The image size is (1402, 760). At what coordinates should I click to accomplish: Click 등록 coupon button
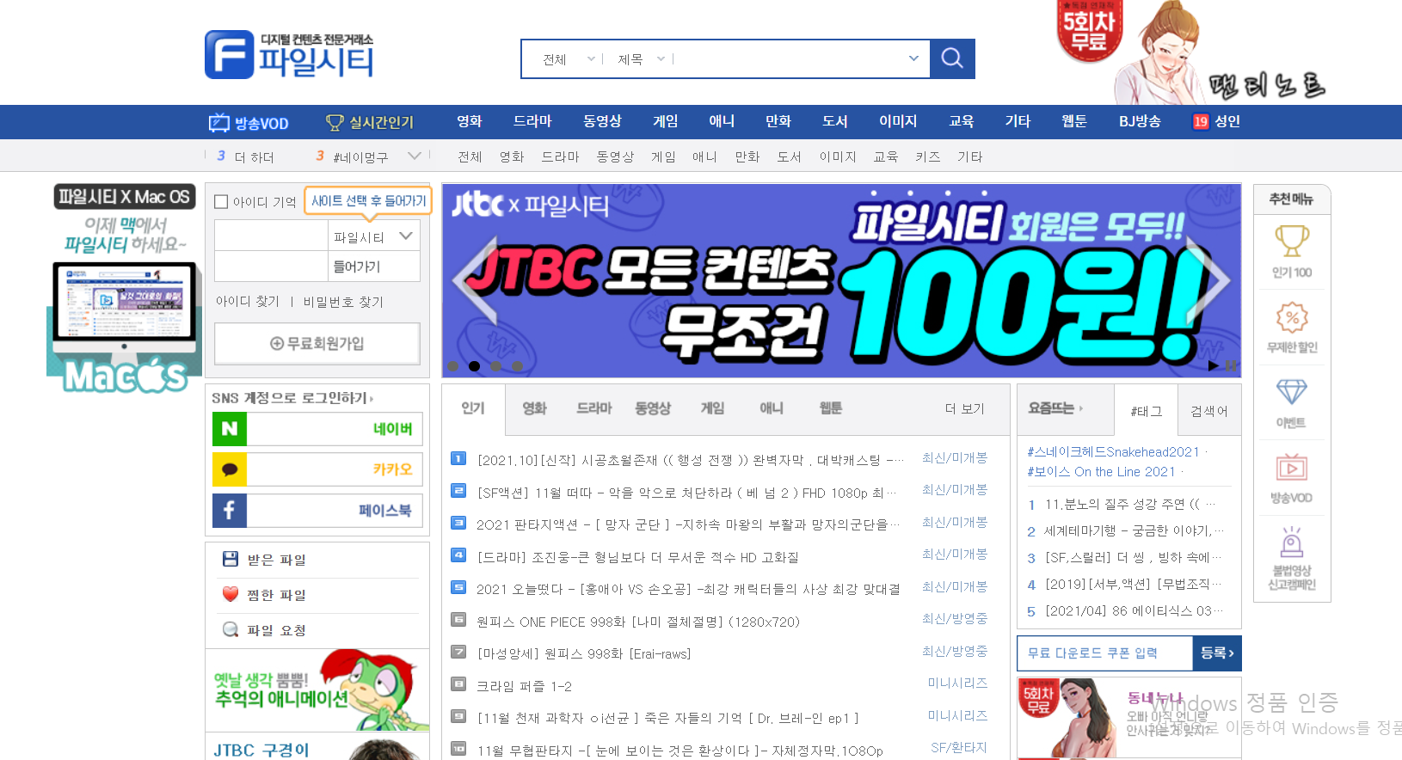[x=1217, y=653]
